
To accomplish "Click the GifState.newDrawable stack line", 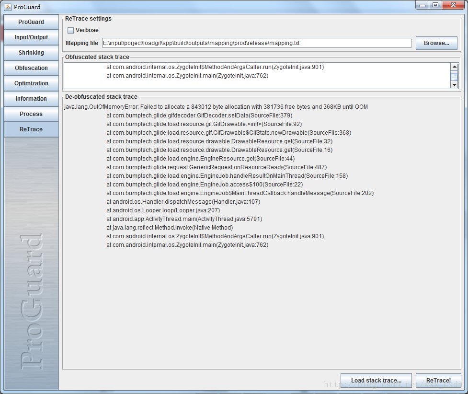I will [x=229, y=133].
